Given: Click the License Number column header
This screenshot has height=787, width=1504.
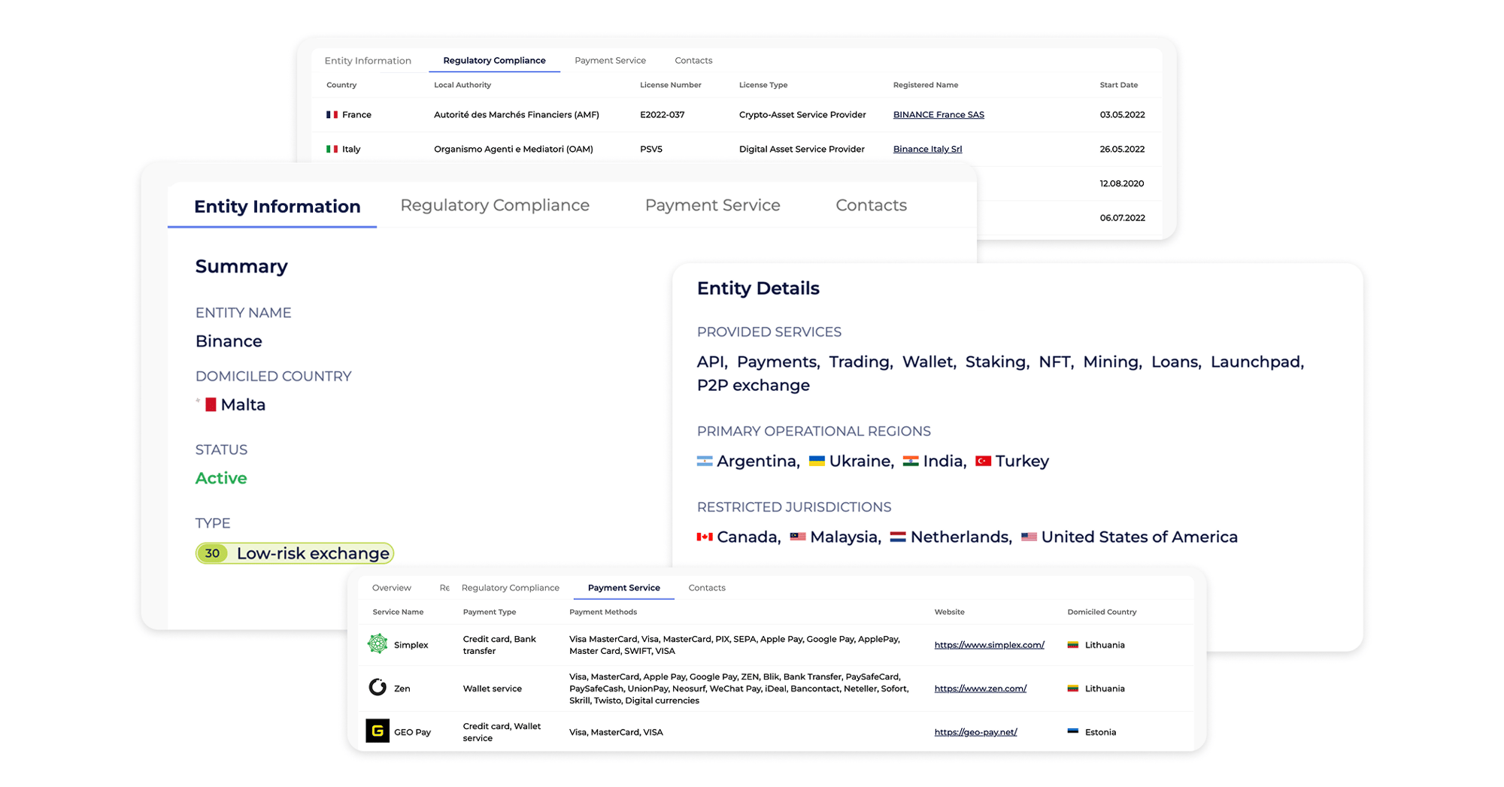Looking at the screenshot, I should pos(670,85).
